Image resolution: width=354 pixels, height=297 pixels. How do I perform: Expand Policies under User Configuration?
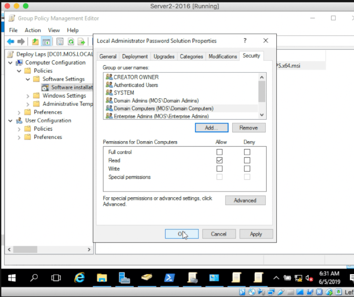20,128
